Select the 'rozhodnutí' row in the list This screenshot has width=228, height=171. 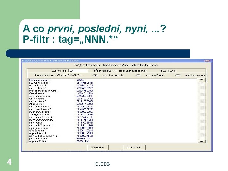[61, 91]
